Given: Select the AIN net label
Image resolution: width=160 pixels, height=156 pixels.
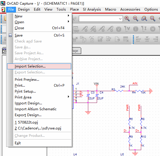Looking at the screenshot, I should 135,83.
